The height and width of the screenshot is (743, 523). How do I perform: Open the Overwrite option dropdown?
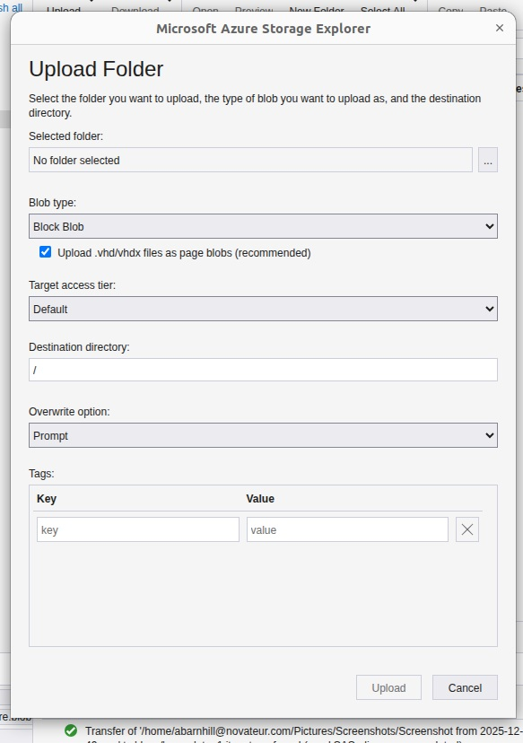point(263,435)
